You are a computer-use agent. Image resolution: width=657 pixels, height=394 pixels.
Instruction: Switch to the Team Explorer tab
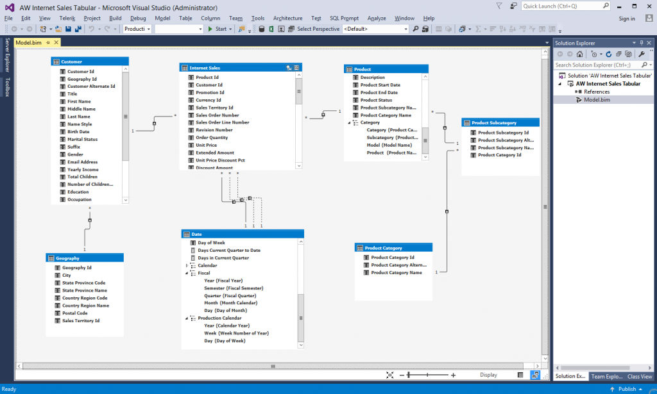606,377
